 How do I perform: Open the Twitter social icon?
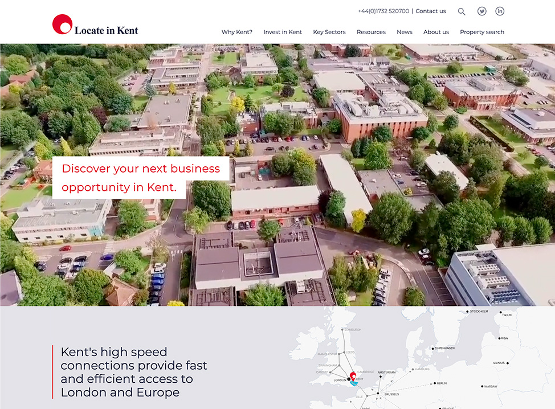pyautogui.click(x=482, y=11)
